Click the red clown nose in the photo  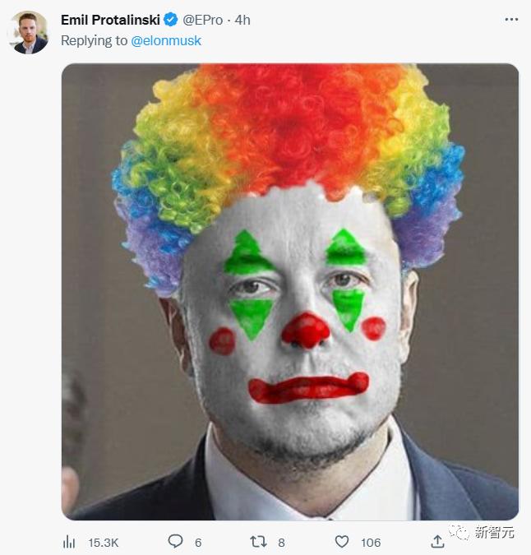tap(305, 331)
